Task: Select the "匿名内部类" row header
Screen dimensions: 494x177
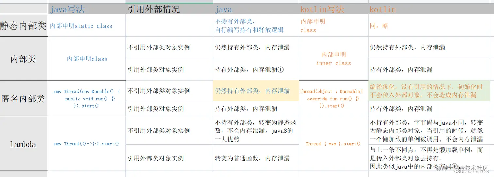Action: 24,98
